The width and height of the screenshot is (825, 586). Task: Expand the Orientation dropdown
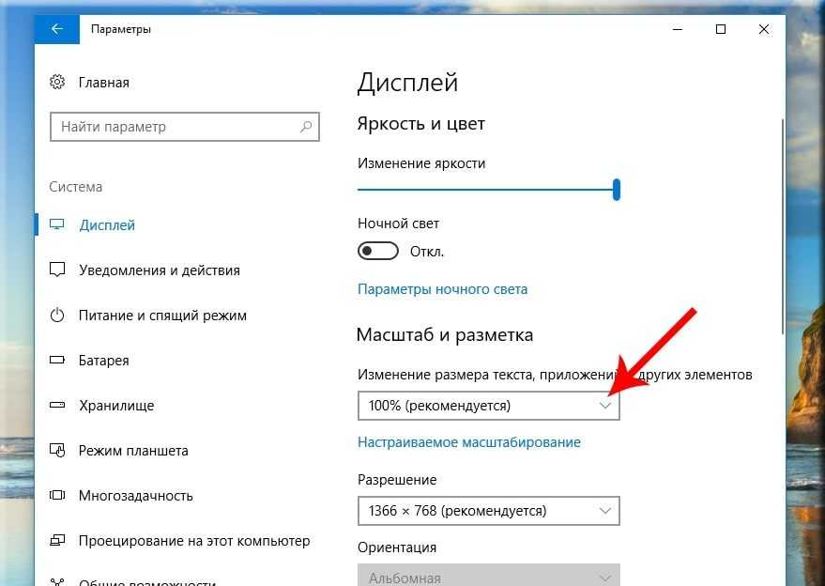point(488,577)
